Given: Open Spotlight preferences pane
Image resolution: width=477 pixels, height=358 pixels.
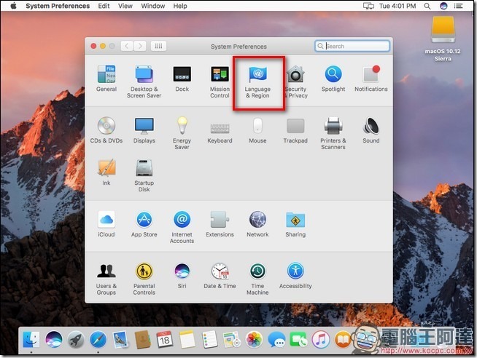Looking at the screenshot, I should 333,79.
